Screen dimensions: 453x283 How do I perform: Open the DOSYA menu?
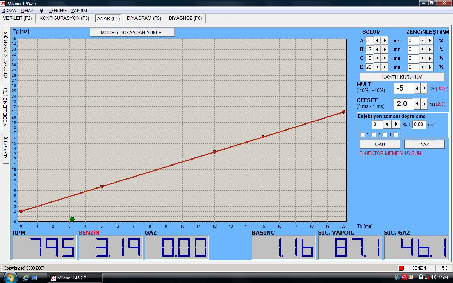click(x=9, y=11)
